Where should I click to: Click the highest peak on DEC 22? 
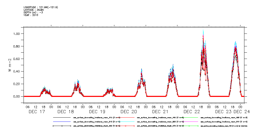(203, 30)
